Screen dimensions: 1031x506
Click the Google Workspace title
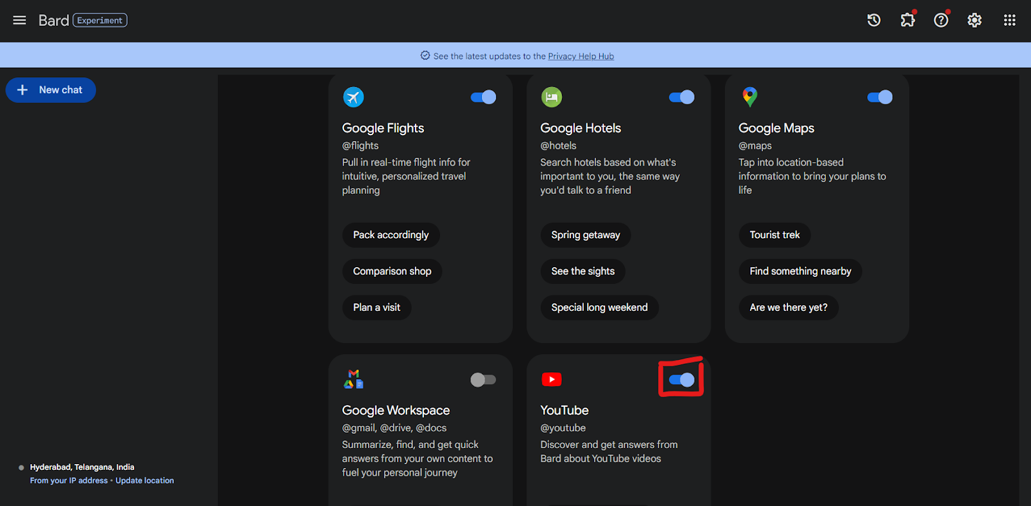[396, 410]
